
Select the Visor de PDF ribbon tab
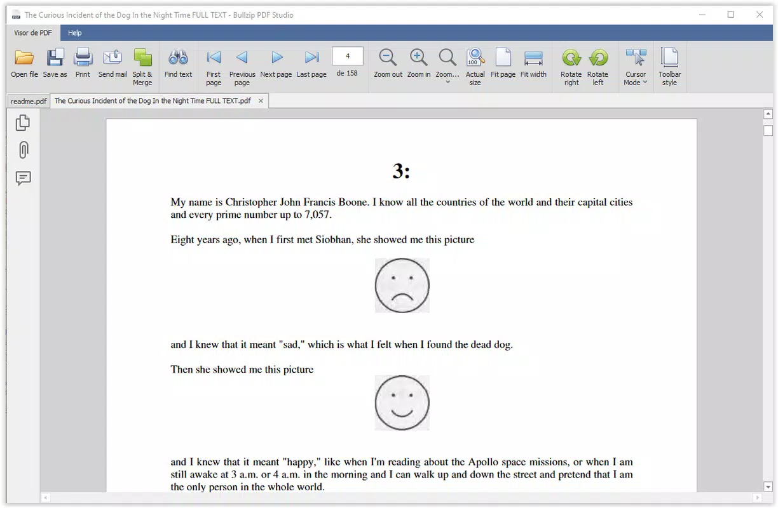33,33
